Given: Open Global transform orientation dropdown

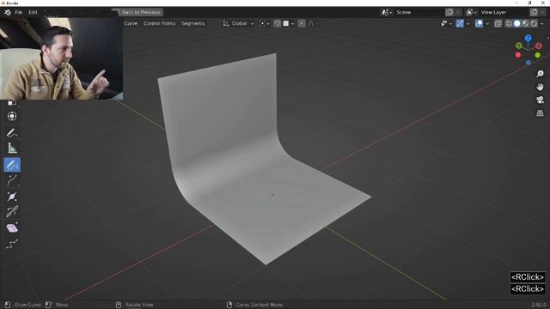Looking at the screenshot, I should pos(239,23).
